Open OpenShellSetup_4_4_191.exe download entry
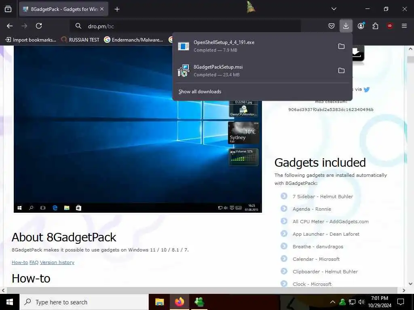 coord(253,46)
